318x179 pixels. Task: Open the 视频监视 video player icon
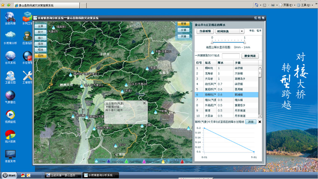(x=10, y=117)
